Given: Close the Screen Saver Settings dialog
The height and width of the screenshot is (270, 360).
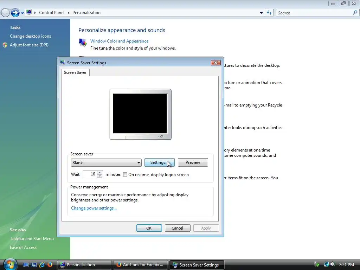Looking at the screenshot, I should [x=216, y=63].
